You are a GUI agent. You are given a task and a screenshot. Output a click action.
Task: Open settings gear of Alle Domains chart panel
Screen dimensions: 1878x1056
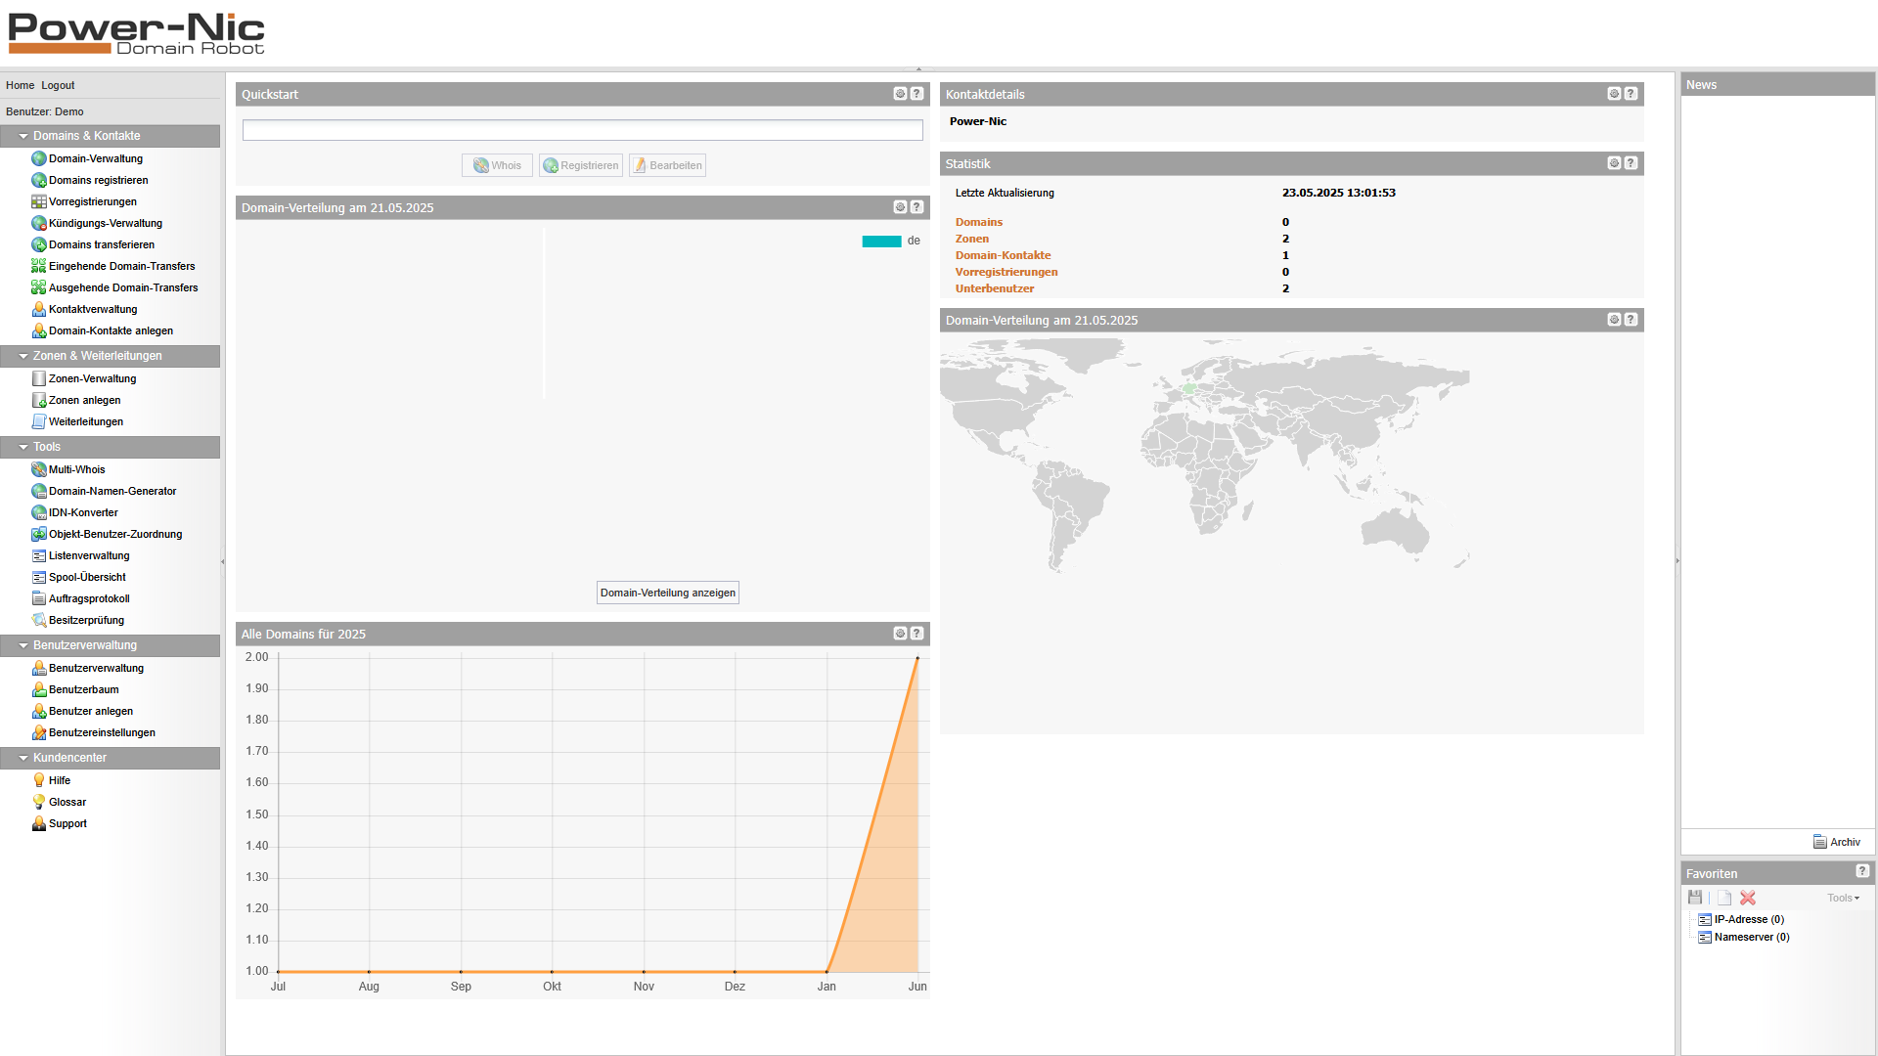[900, 634]
